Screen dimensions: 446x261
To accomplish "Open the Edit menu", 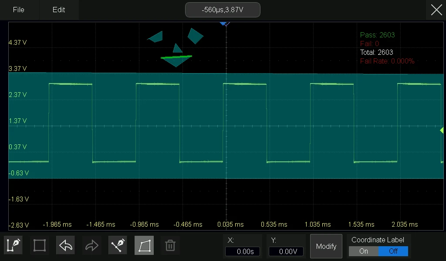I will (59, 10).
